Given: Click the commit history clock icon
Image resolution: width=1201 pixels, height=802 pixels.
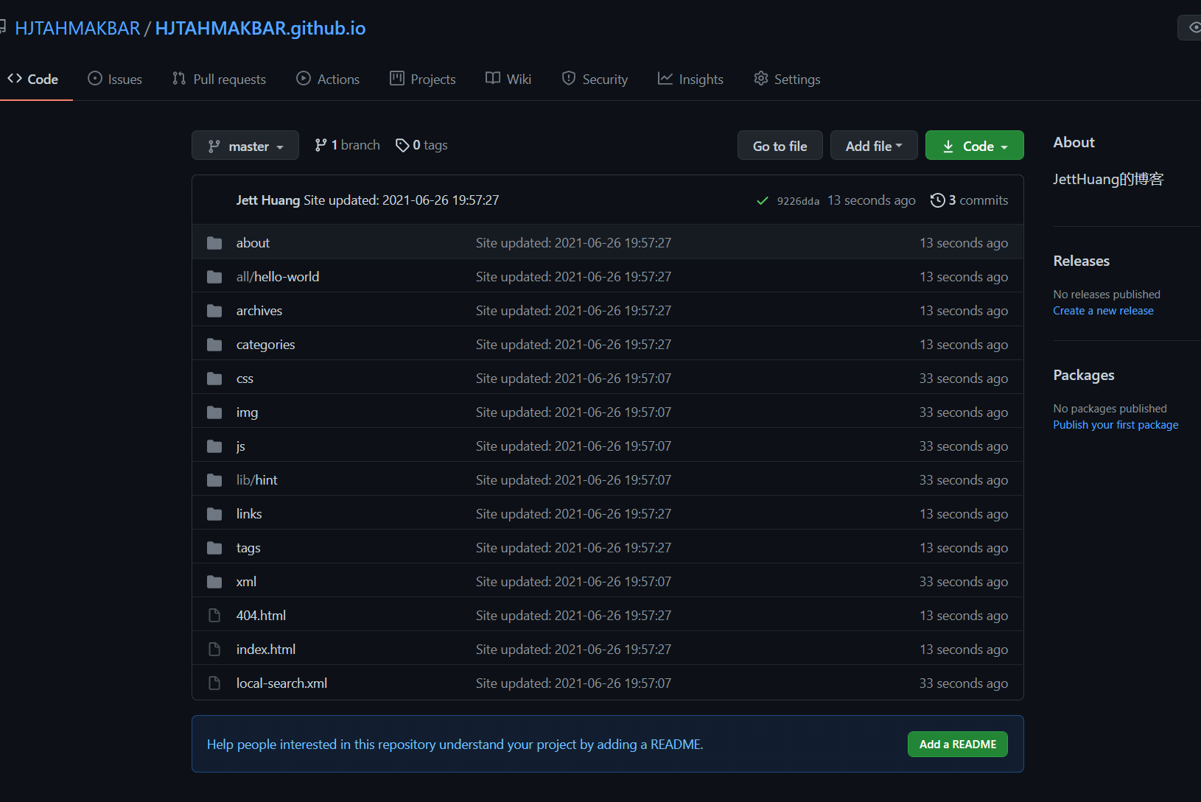Looking at the screenshot, I should (937, 200).
